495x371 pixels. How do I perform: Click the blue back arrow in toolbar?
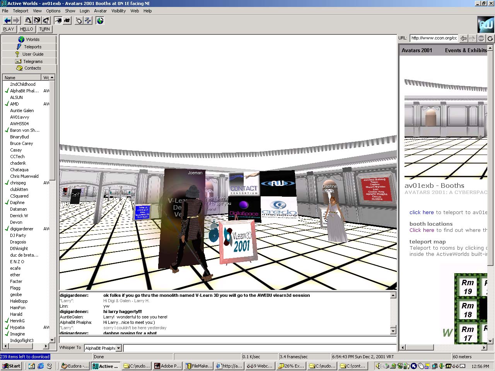click(x=7, y=20)
